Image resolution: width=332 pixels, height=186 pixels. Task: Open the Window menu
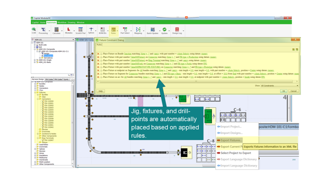click(80, 22)
